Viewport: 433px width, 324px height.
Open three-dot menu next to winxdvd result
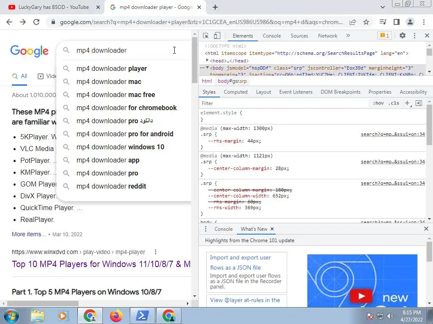(x=156, y=252)
